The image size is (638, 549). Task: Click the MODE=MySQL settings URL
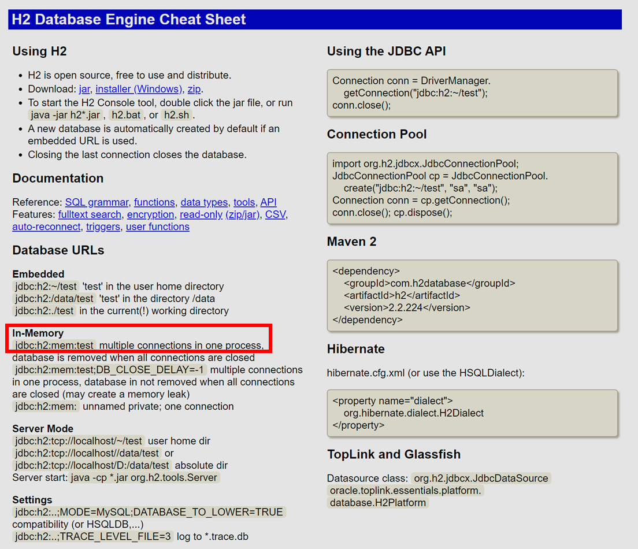pos(149,512)
